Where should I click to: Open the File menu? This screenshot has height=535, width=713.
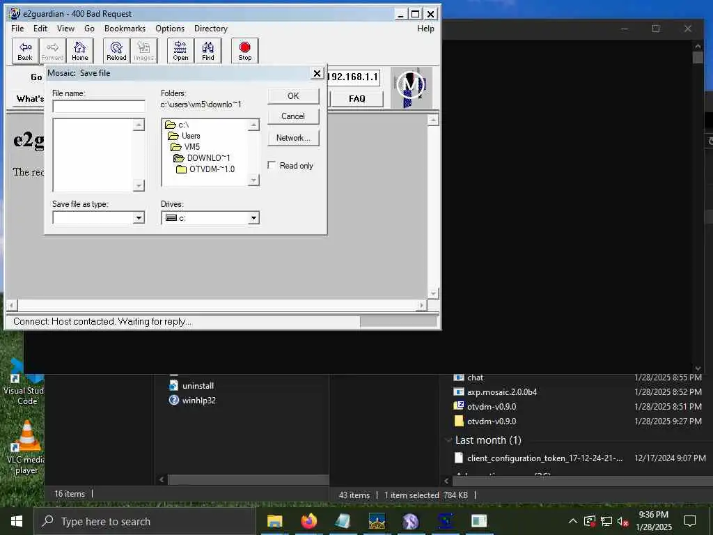[17, 28]
